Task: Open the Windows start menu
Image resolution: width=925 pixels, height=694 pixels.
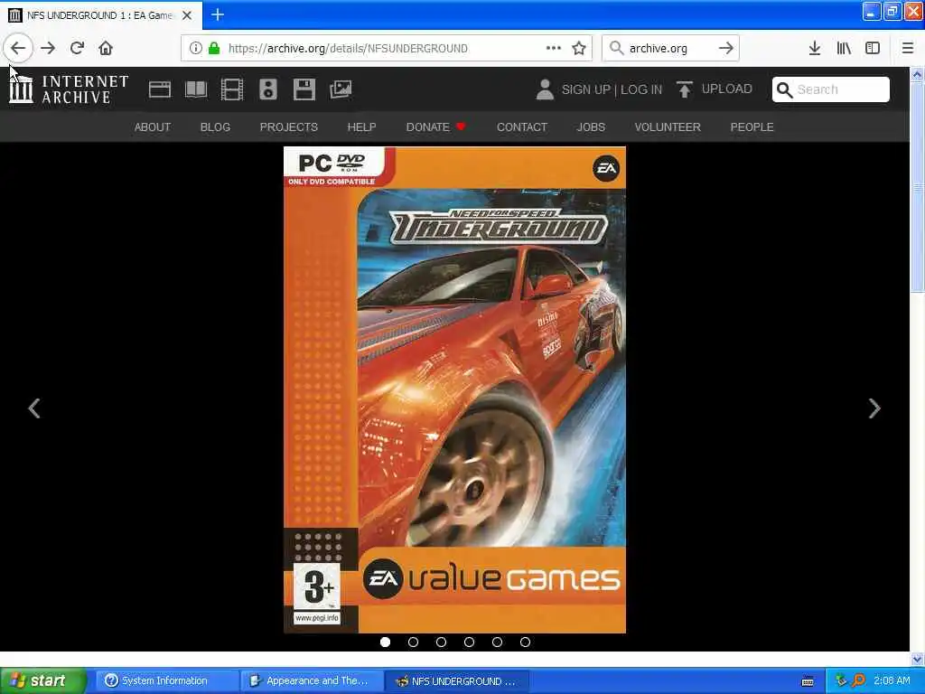Action: pos(42,680)
